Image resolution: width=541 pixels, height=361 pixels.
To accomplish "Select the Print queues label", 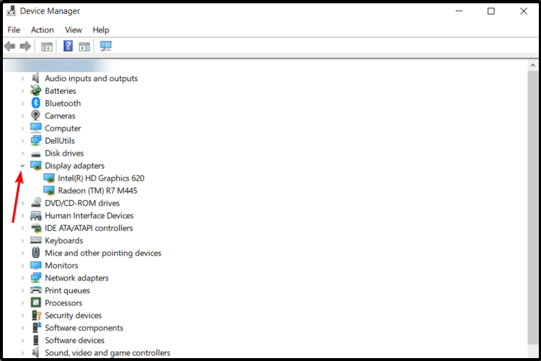I will coord(67,291).
